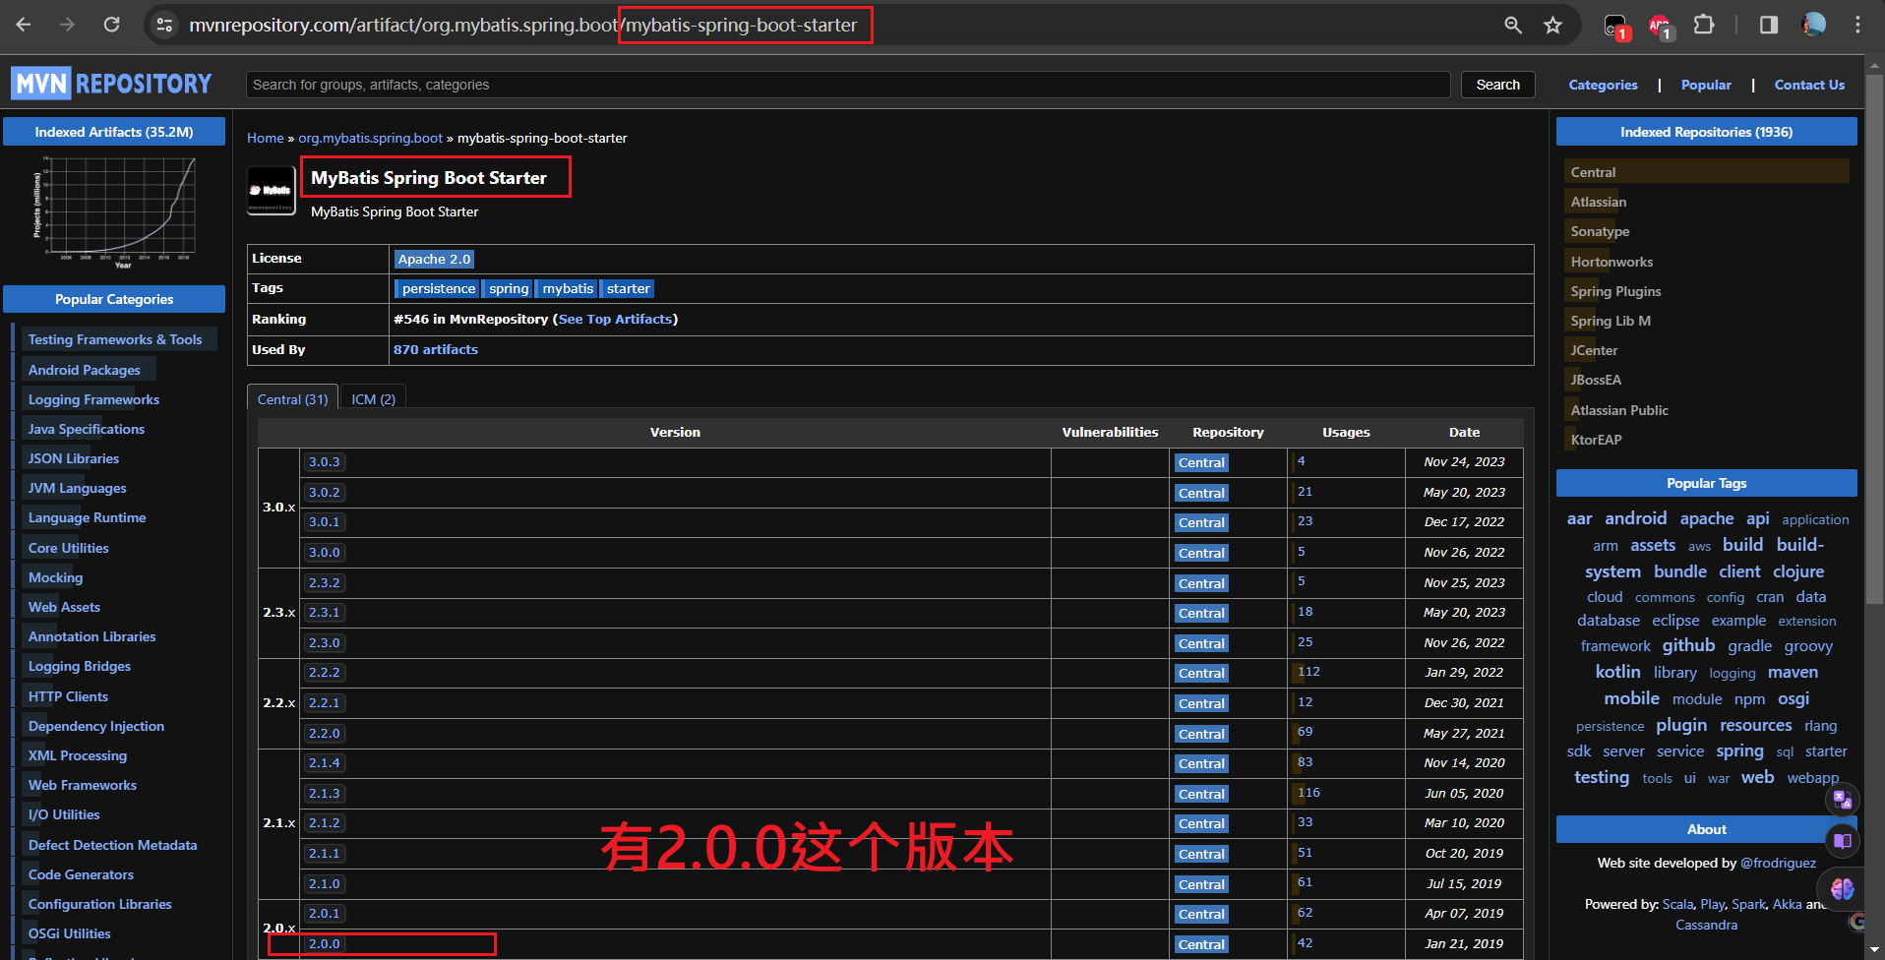Open version 2.3.2
This screenshot has width=1885, height=960.
pos(324,582)
